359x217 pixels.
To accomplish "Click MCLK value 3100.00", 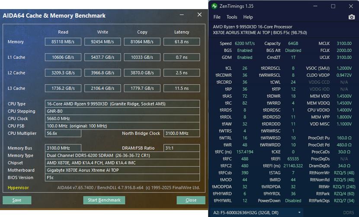I will tap(344, 44).
